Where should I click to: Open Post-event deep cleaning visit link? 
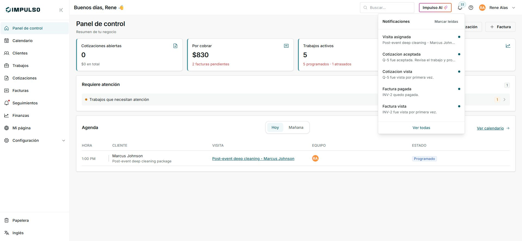tap(253, 159)
